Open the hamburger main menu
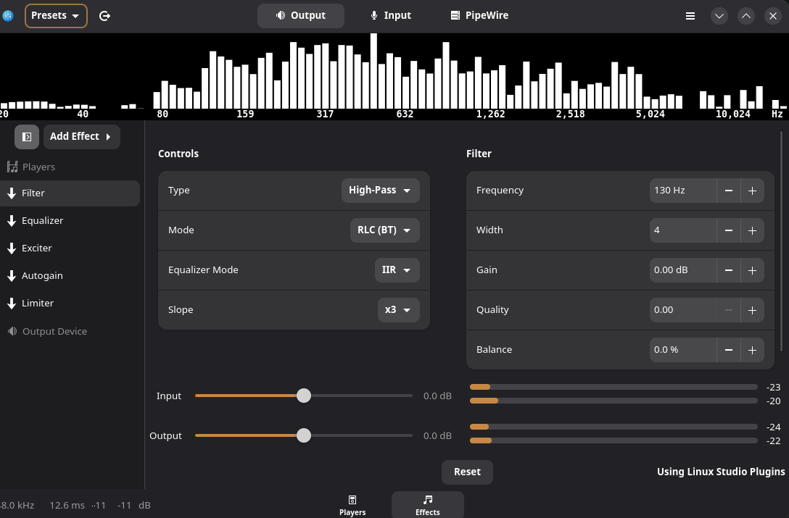 coord(690,16)
